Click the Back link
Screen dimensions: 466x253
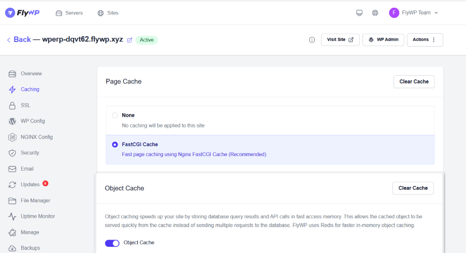22,39
